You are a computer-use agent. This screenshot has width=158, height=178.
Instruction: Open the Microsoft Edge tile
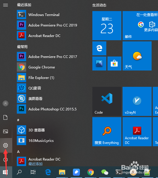point(99,48)
